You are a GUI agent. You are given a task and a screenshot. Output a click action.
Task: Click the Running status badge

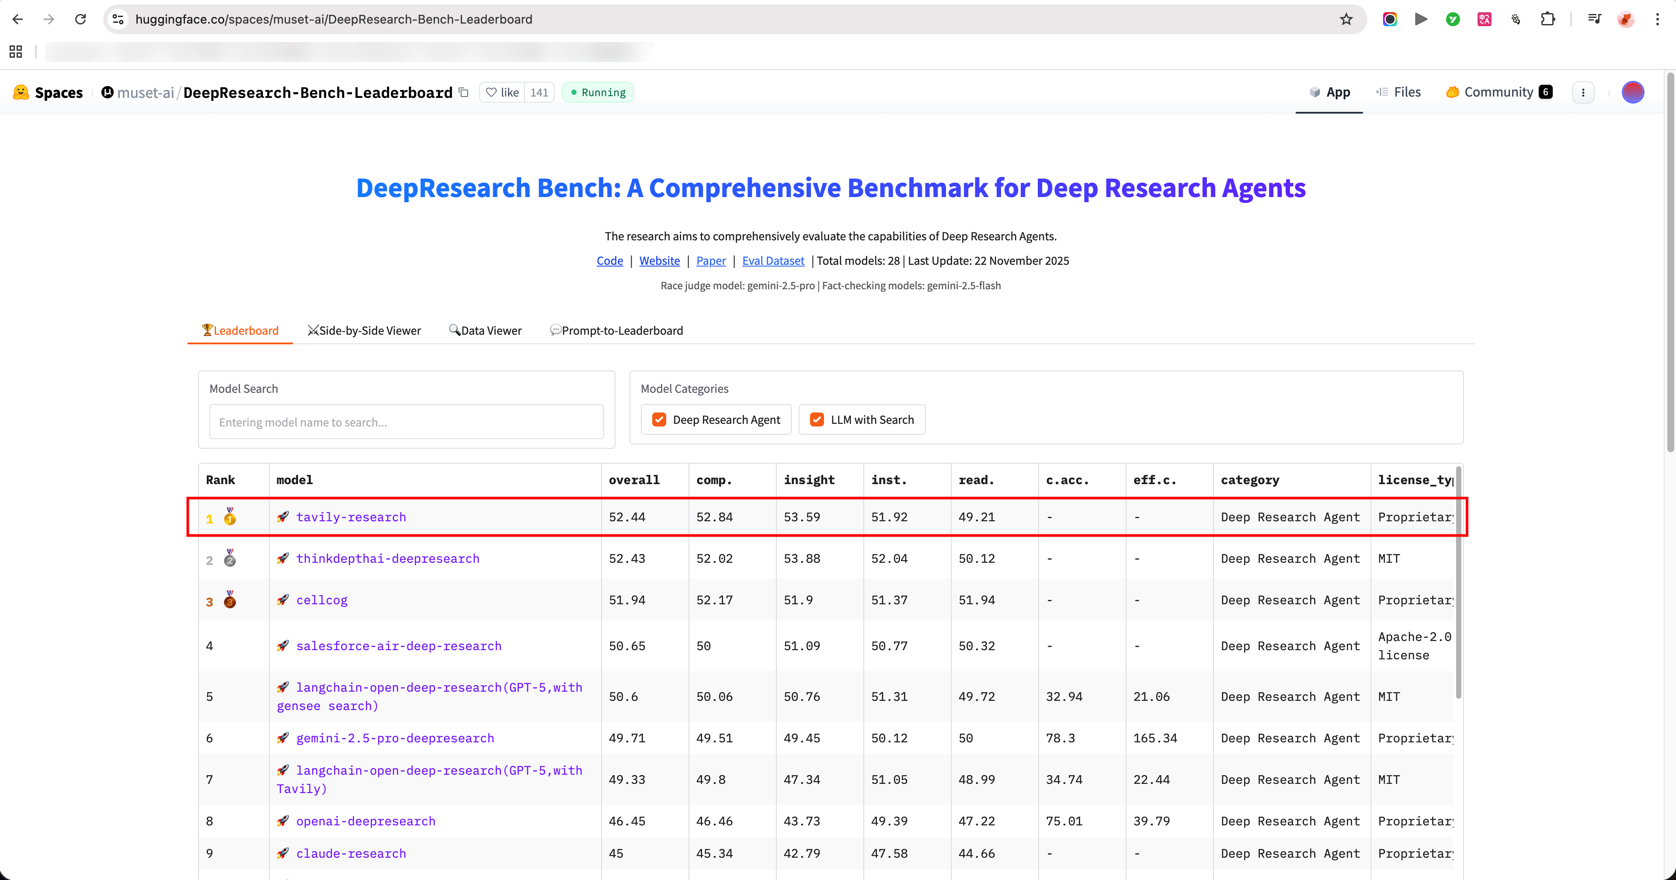pyautogui.click(x=597, y=92)
